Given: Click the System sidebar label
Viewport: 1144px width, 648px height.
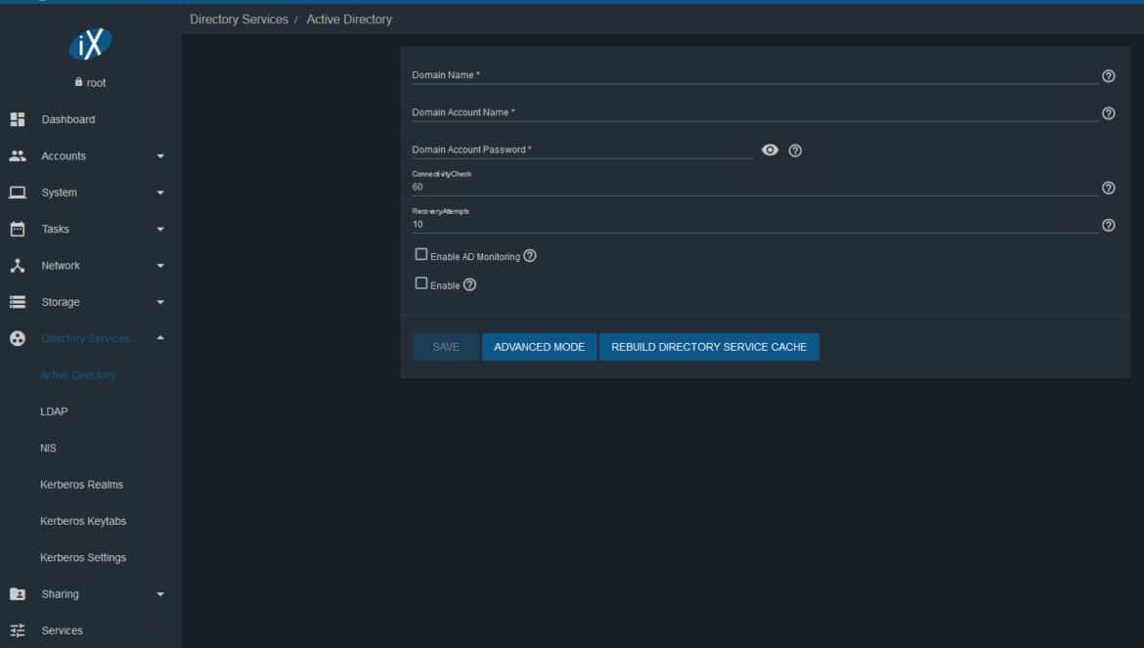Looking at the screenshot, I should click(x=59, y=193).
